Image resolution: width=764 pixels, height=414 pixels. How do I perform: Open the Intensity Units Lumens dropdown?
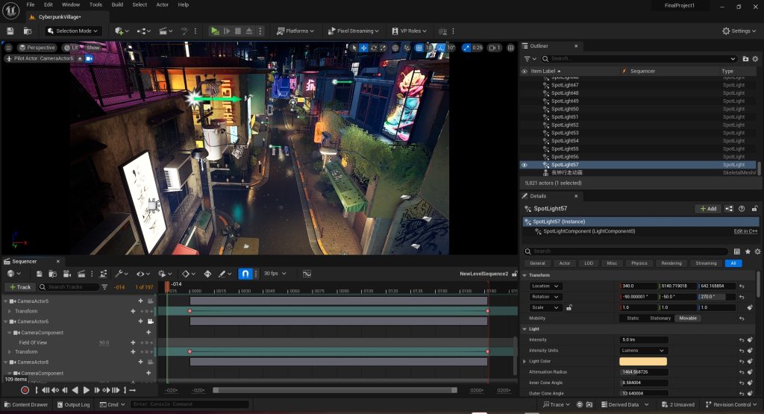(644, 351)
